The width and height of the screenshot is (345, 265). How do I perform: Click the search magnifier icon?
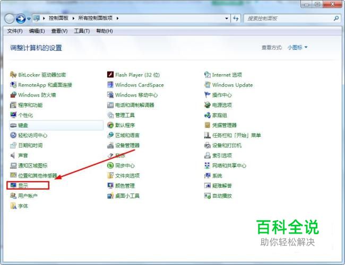tap(336, 19)
